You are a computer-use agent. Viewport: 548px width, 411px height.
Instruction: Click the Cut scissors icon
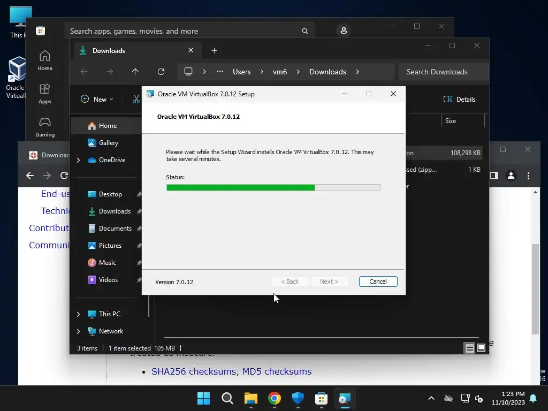click(x=136, y=99)
